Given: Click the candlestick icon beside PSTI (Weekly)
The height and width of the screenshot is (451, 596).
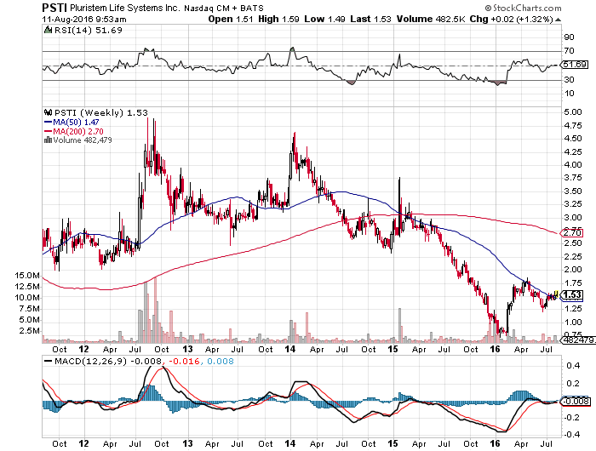Looking at the screenshot, I should click(48, 112).
